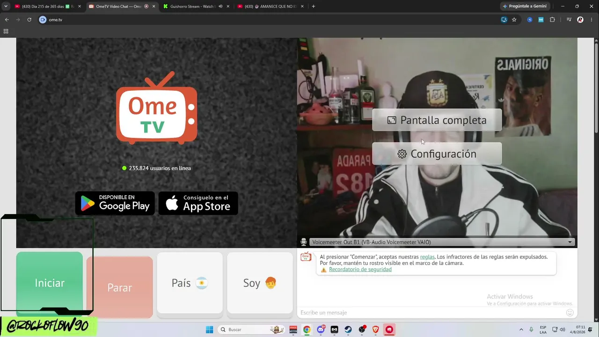Click the taskbar Buscar search box
Viewport: 599px width, 337px height.
252,330
